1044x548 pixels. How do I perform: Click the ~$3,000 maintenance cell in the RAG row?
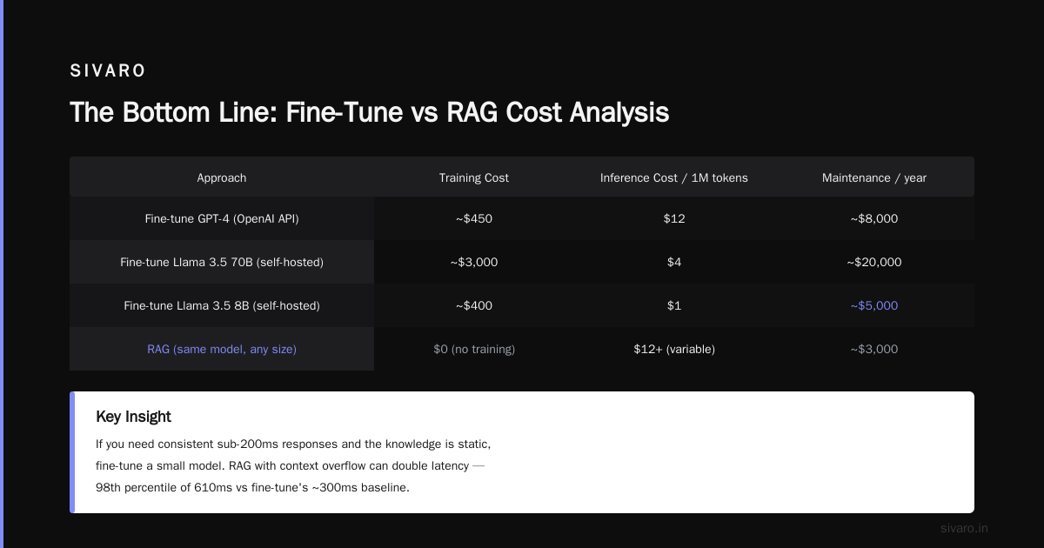(874, 350)
